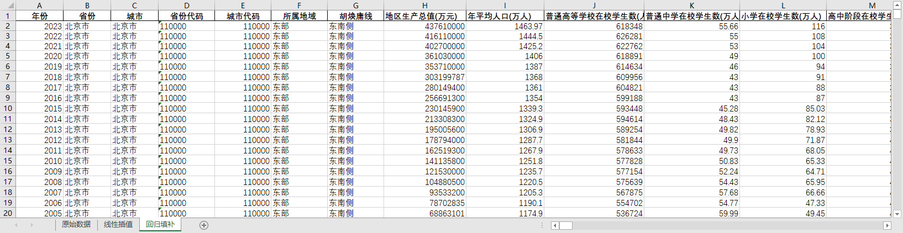Click student count 536724
Screen dimensions: 903x233
click(x=594, y=213)
